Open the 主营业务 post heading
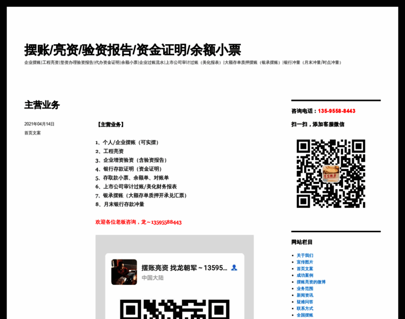 [42, 105]
